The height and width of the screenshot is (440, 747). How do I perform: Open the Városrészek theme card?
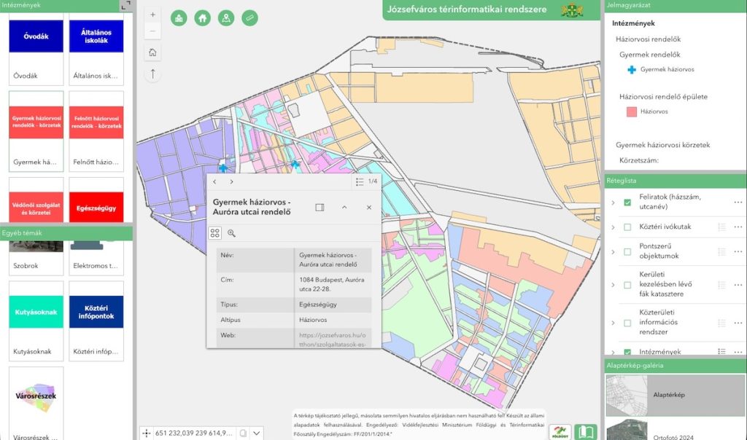click(36, 404)
